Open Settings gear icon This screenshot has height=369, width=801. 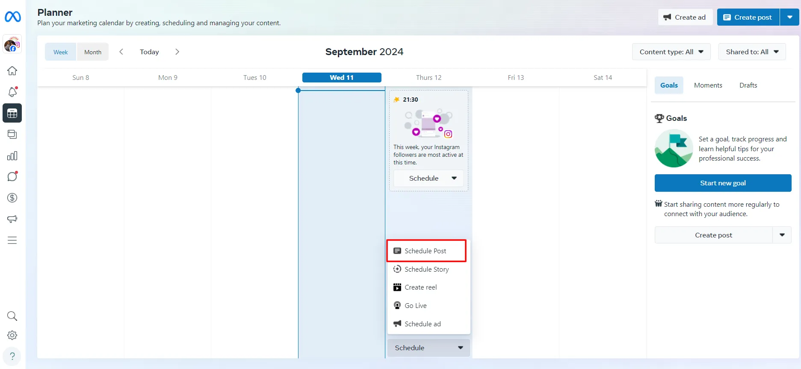12,335
